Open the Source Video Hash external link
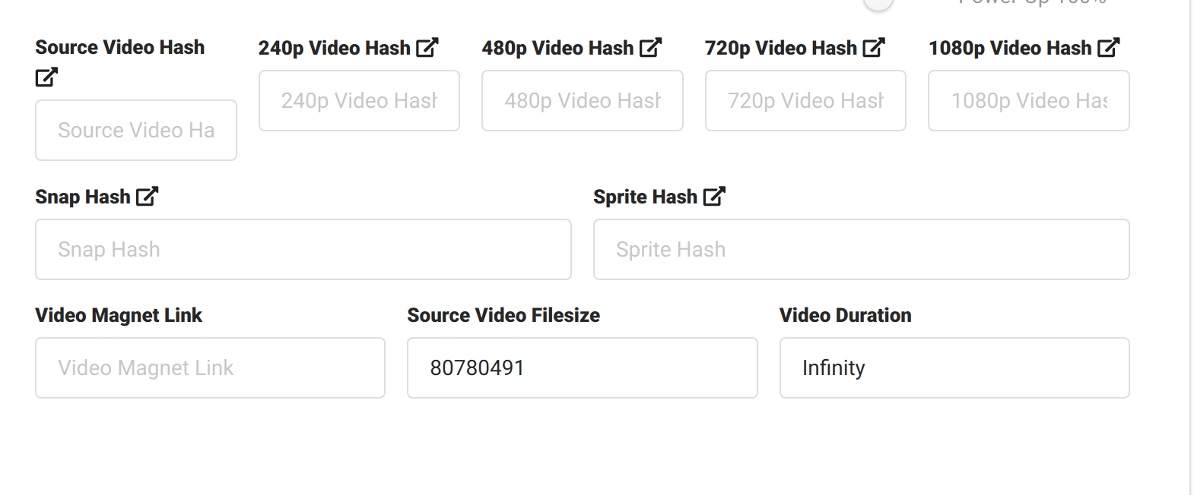 coord(47,77)
